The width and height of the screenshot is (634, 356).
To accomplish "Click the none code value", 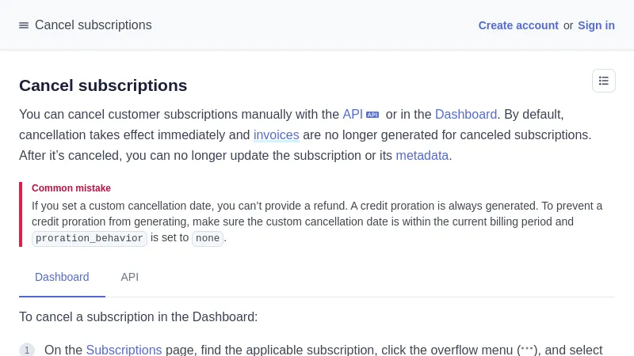I will (x=208, y=238).
